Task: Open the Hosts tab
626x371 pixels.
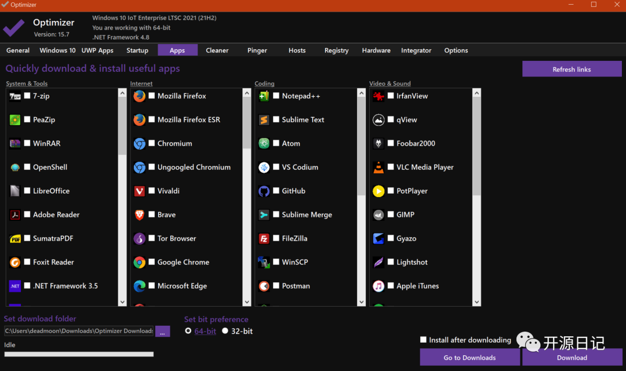Action: (297, 50)
